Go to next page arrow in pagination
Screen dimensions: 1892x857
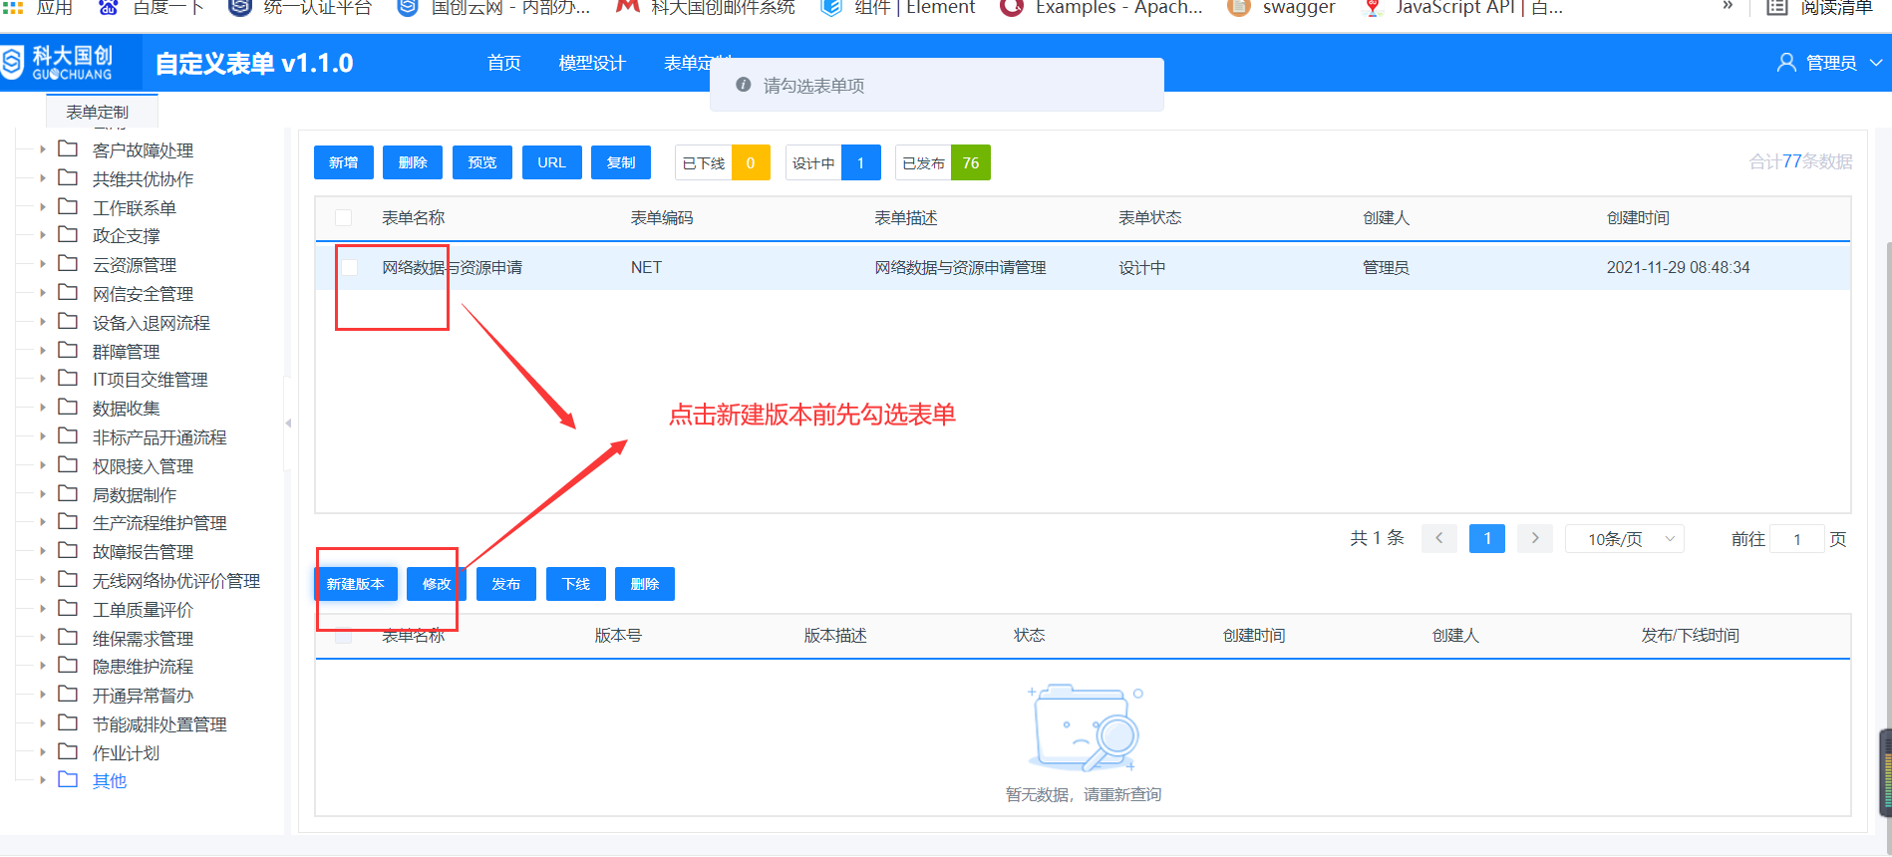tap(1535, 538)
